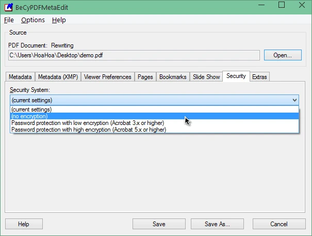
Task: Click the PDF document path field
Action: (x=134, y=55)
